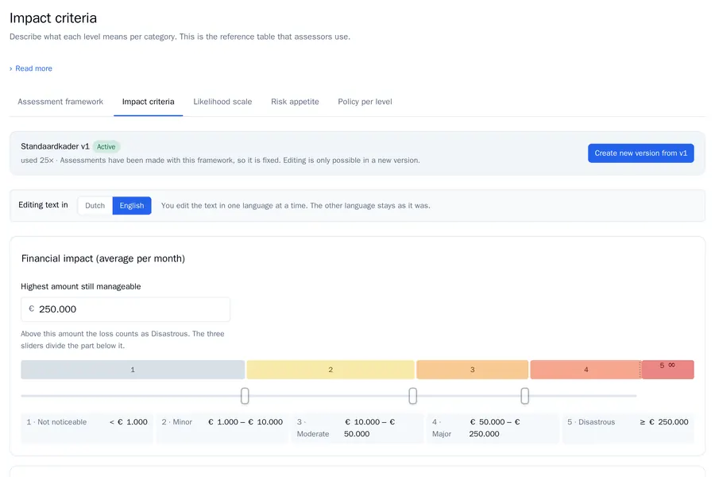
Task: Click the '1 · Not noticeable' label
Action: click(x=56, y=422)
